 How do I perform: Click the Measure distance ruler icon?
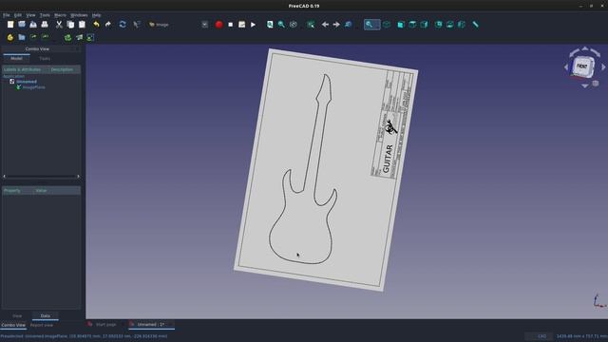pyautogui.click(x=475, y=25)
